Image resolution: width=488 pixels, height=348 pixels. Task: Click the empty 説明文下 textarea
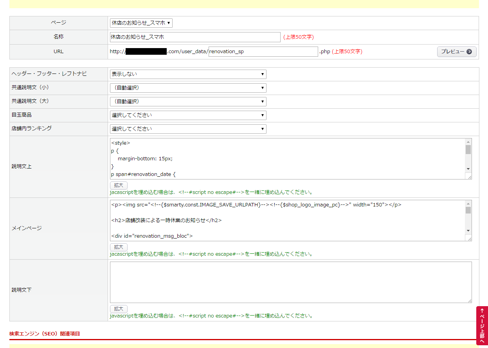[290, 282]
